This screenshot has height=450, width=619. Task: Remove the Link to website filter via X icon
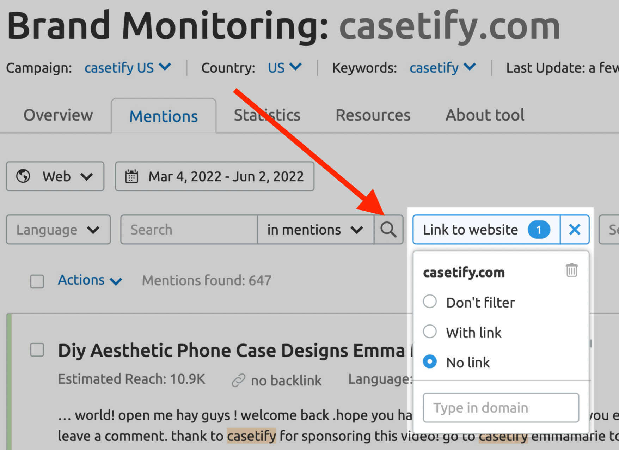pyautogui.click(x=575, y=230)
